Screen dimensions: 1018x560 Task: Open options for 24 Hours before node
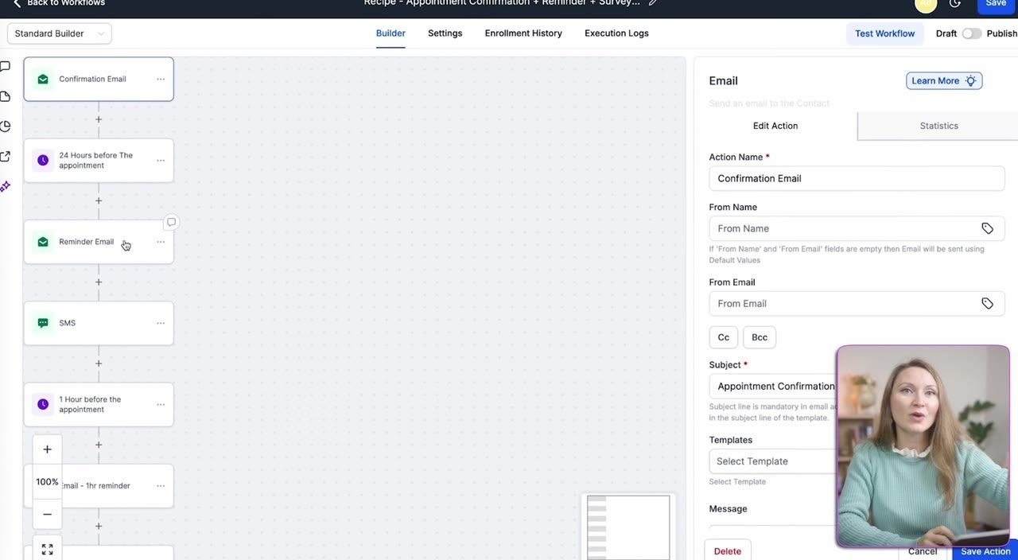161,160
